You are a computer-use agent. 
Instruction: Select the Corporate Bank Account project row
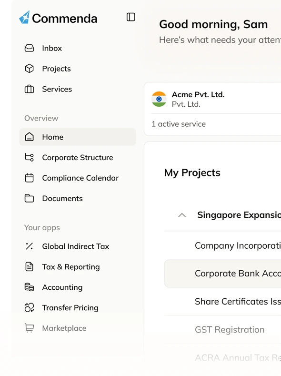[x=222, y=274]
